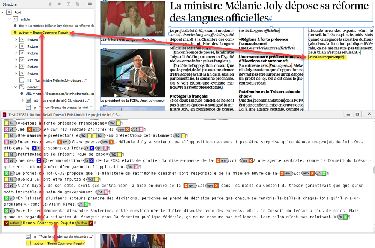This screenshot has width=375, height=248.
Task: Click the headline "La ministre Mélanie Joly dépose"
Action: pyautogui.click(x=269, y=12)
